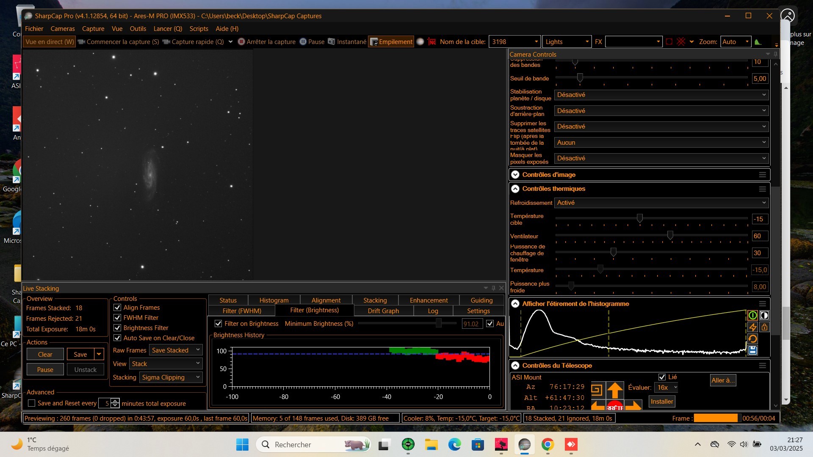This screenshot has height=457, width=813.
Task: Click the Installer button
Action: pyautogui.click(x=662, y=401)
